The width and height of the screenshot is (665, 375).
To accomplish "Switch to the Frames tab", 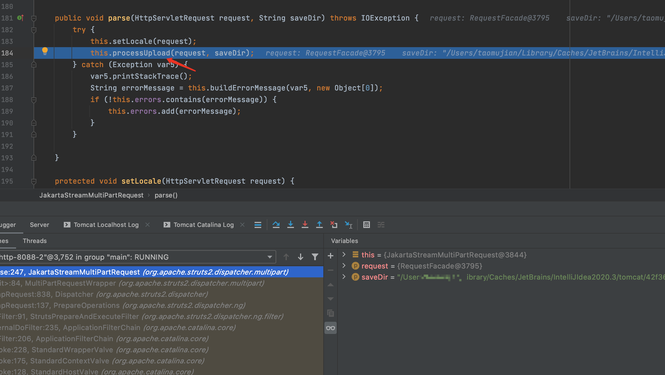I will coord(4,241).
